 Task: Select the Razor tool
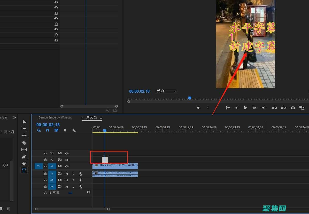coord(24,142)
